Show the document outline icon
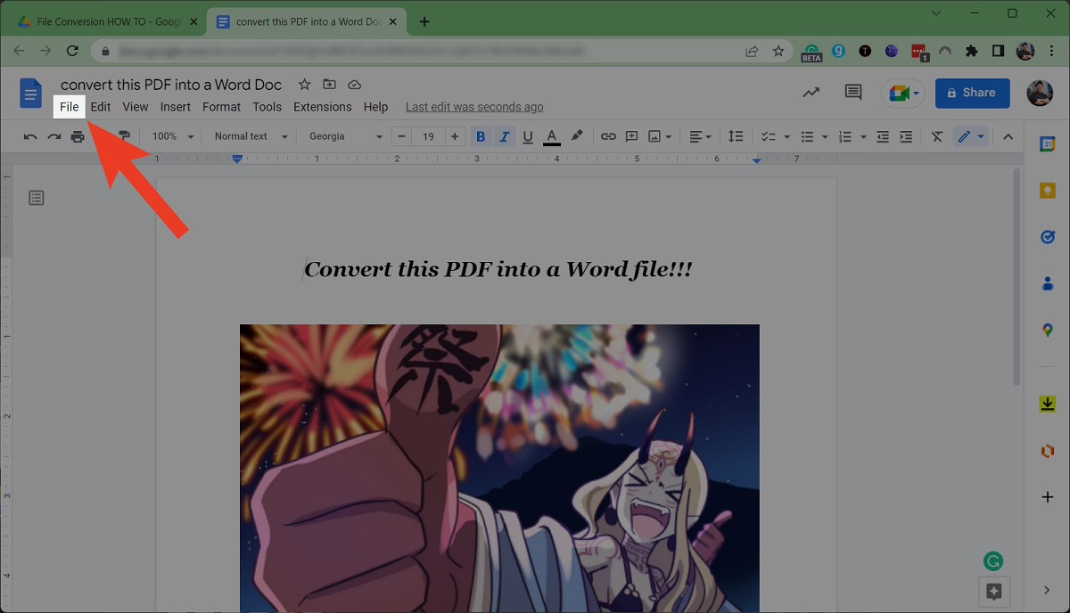1070x613 pixels. pyautogui.click(x=36, y=198)
